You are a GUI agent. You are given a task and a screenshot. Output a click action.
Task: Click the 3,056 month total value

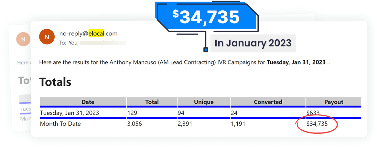(135, 124)
